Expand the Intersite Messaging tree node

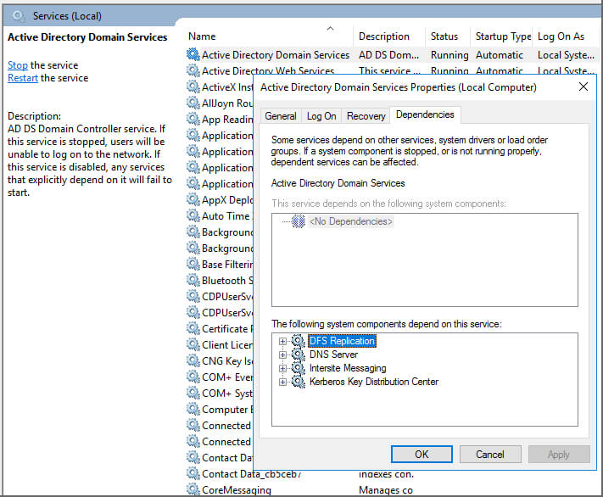pyautogui.click(x=282, y=368)
